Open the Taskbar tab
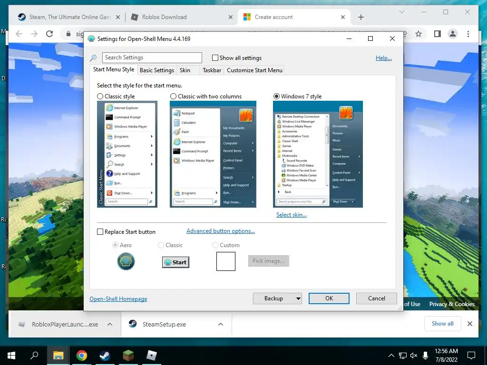Viewport: 487px width, 365px height. pyautogui.click(x=212, y=70)
